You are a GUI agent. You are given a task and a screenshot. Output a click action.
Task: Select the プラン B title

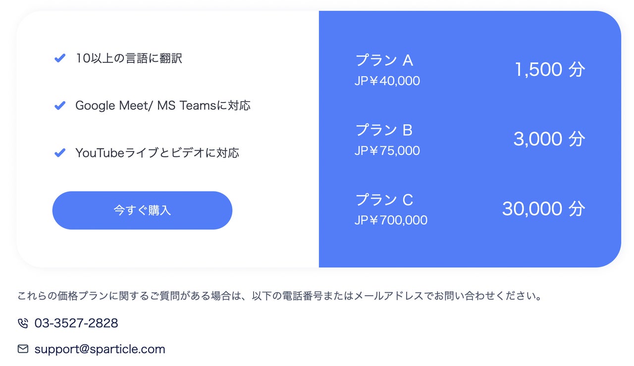384,130
